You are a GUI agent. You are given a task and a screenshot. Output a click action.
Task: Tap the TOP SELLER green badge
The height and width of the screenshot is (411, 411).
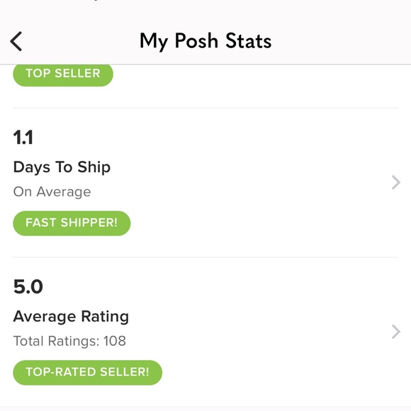[x=63, y=74]
